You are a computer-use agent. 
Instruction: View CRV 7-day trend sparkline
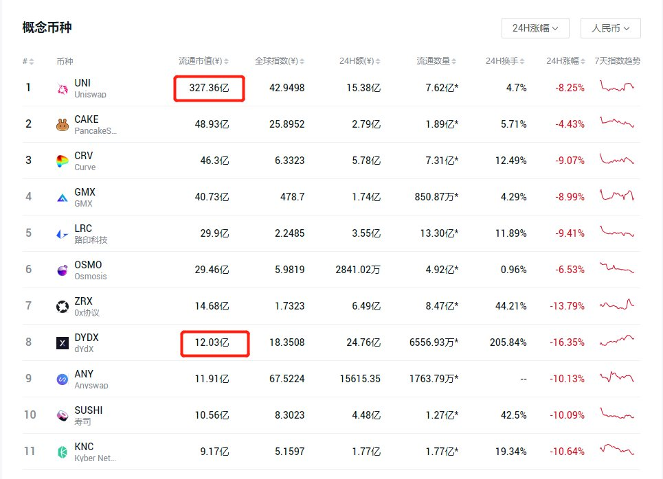coord(617,159)
